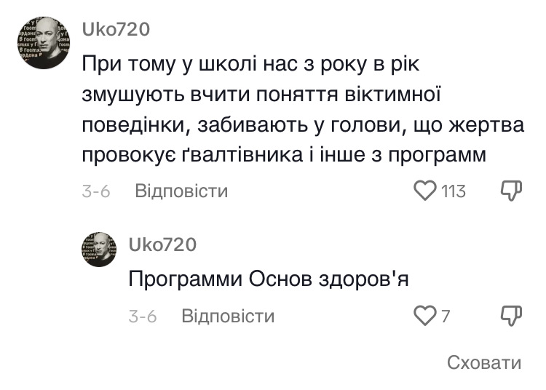Collapse replies with 'Сховати'

484,362
